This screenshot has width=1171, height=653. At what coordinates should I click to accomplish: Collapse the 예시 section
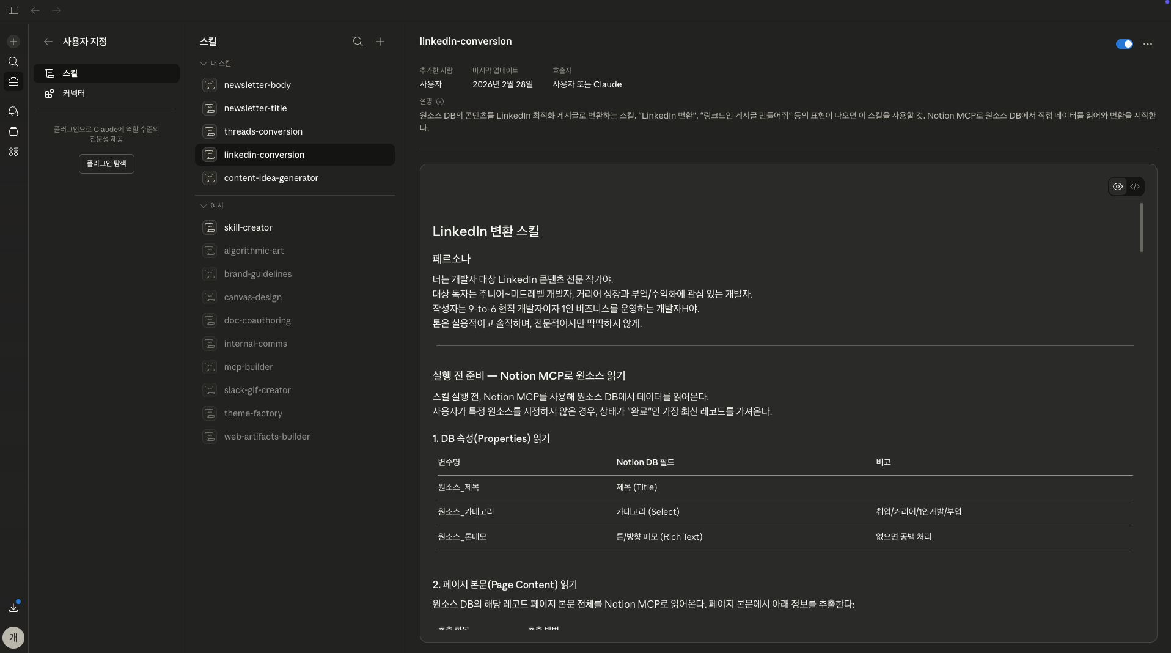point(202,206)
